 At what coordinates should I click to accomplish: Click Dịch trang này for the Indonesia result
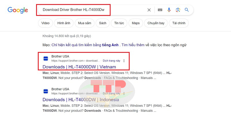pyautogui.click(x=111, y=93)
